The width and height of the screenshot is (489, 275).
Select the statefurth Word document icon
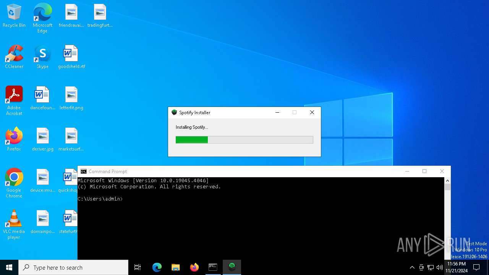pos(68,222)
